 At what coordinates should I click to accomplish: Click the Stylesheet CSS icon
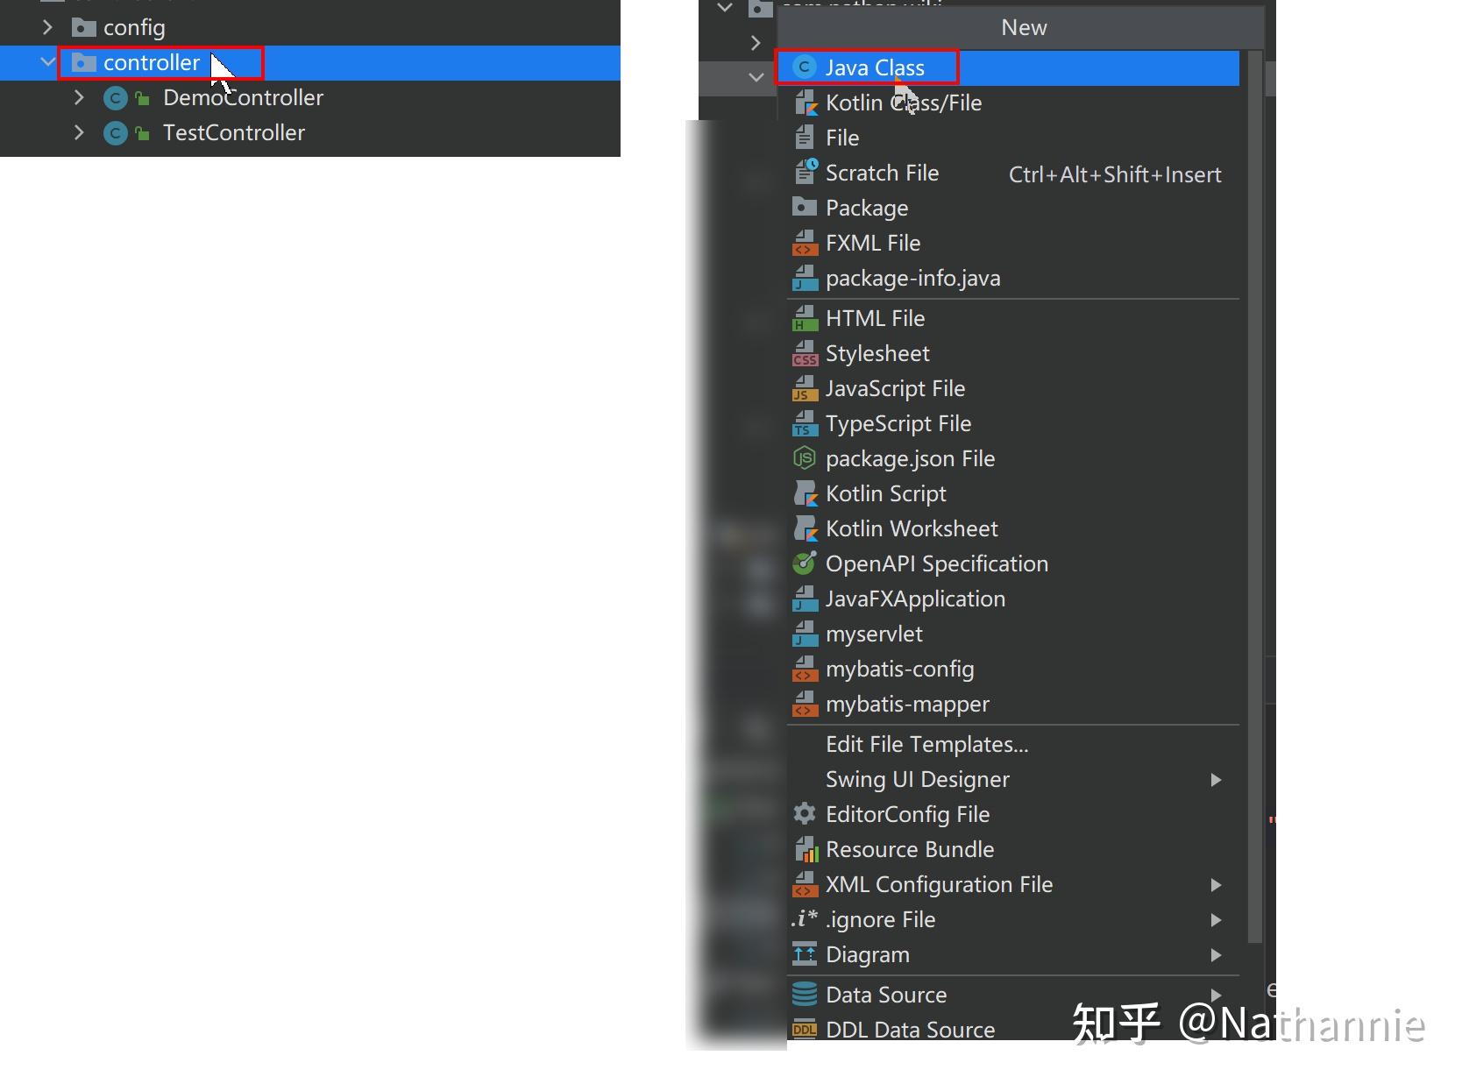click(805, 353)
